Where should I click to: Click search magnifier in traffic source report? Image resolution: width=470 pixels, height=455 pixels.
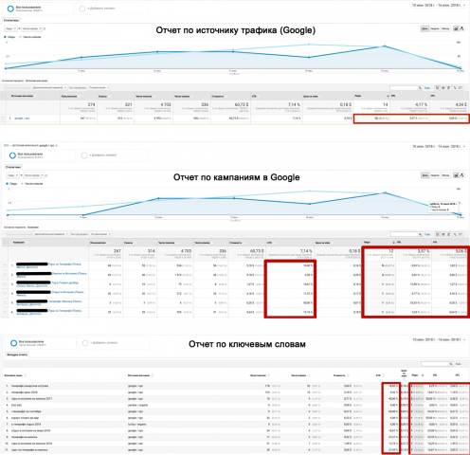pyautogui.click(x=420, y=88)
